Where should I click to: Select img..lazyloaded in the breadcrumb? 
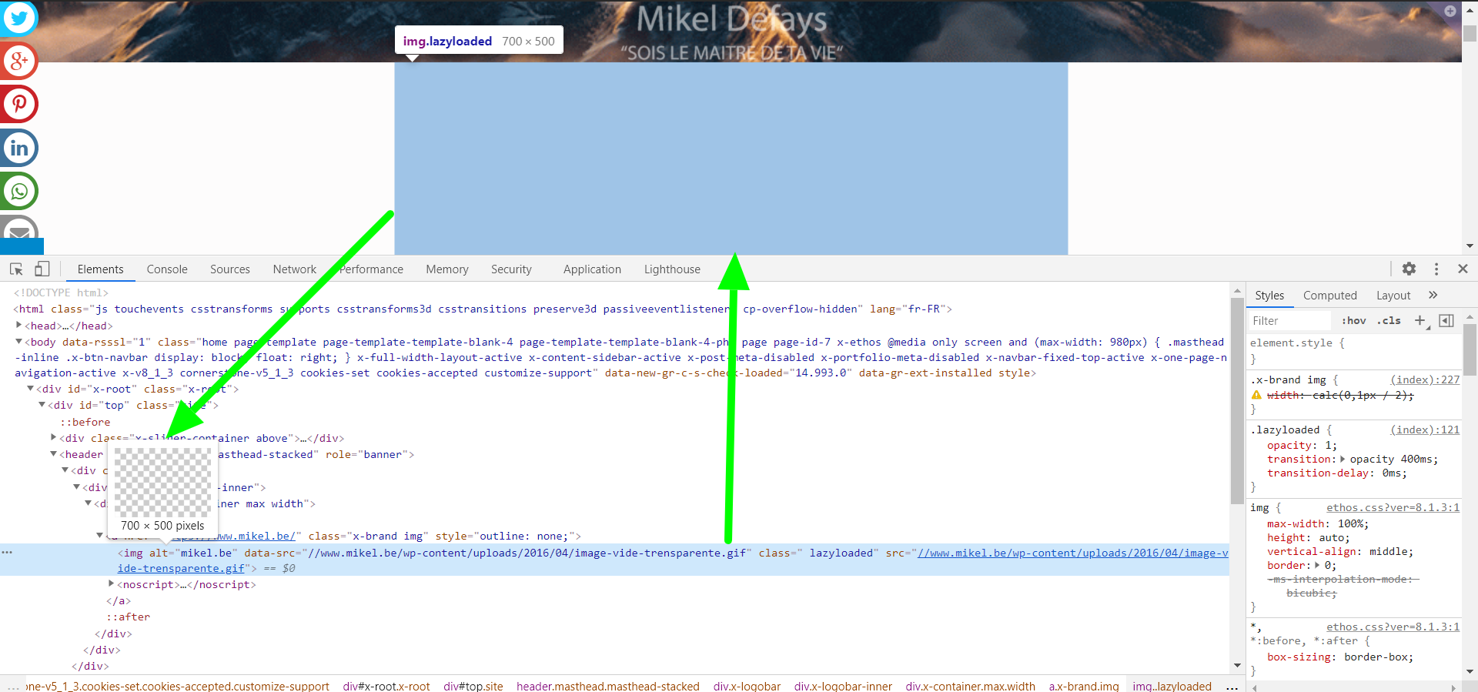(1172, 686)
